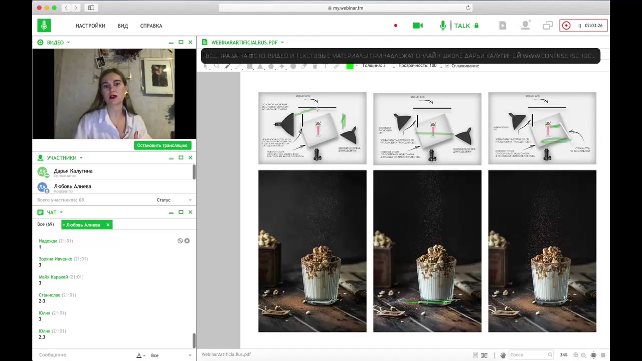Viewport: 642px width, 361px height.
Task: Zoom in on the PDF document
Action: coord(576,355)
